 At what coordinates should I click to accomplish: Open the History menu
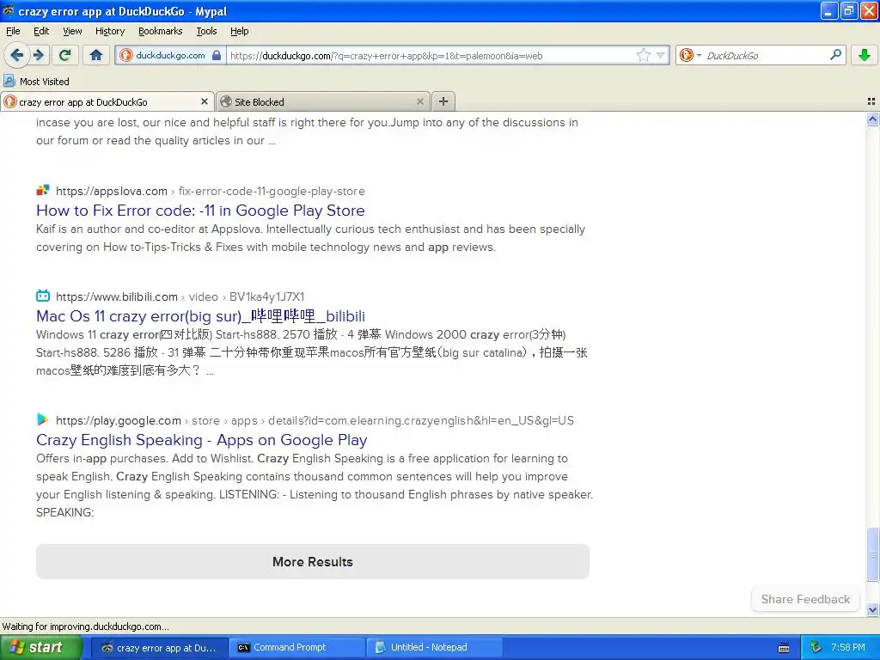pos(109,31)
